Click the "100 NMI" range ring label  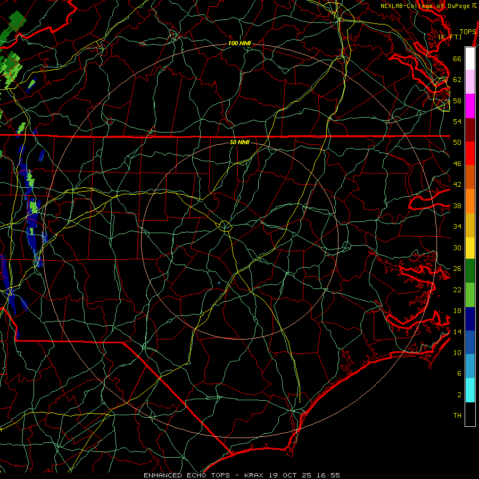[x=240, y=44]
